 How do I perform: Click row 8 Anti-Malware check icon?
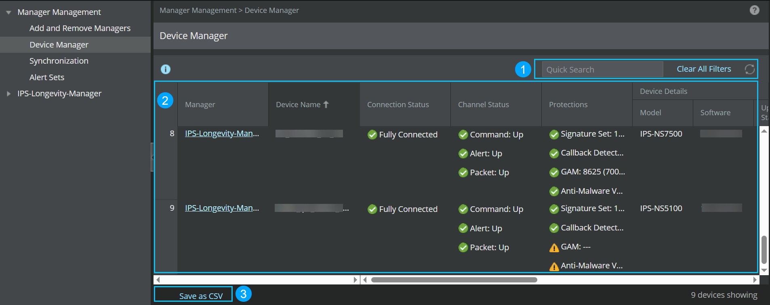pos(554,191)
